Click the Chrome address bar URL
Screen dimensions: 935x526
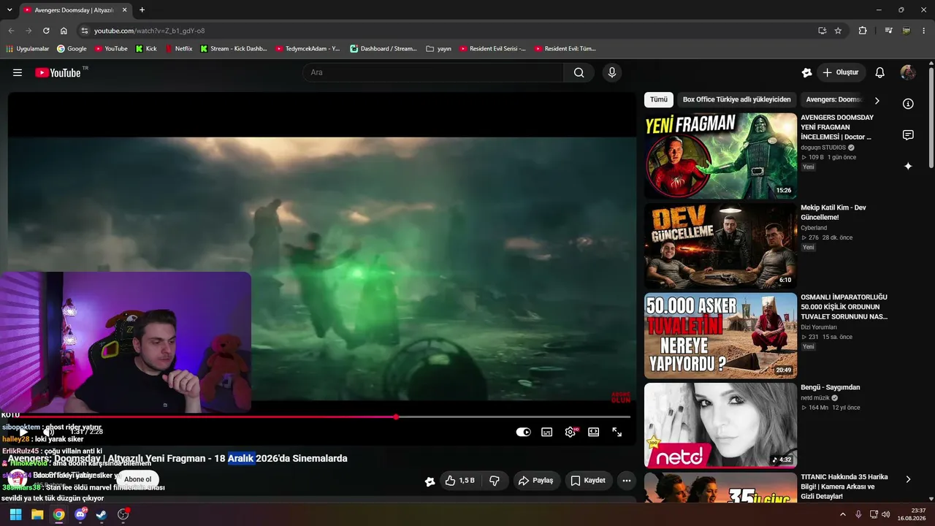tap(149, 31)
